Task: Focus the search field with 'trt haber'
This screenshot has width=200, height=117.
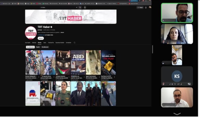Action: tap(58, 7)
